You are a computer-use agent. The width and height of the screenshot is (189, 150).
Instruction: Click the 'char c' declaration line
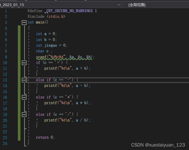point(44,51)
